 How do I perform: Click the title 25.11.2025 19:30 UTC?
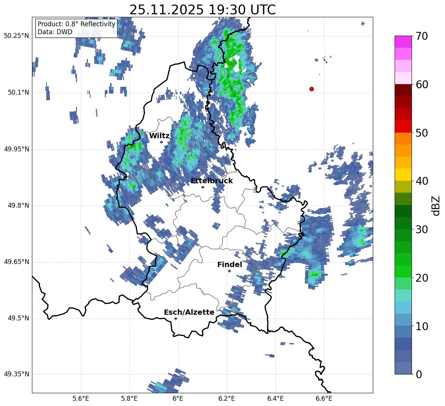(x=202, y=10)
